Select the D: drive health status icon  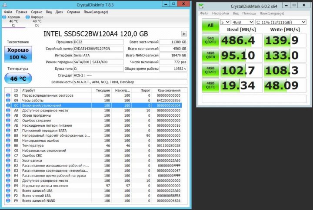pyautogui.click(x=27, y=17)
